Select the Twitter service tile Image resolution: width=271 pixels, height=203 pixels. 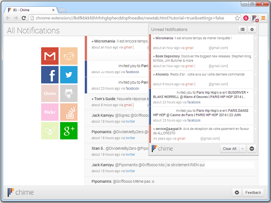point(69,75)
